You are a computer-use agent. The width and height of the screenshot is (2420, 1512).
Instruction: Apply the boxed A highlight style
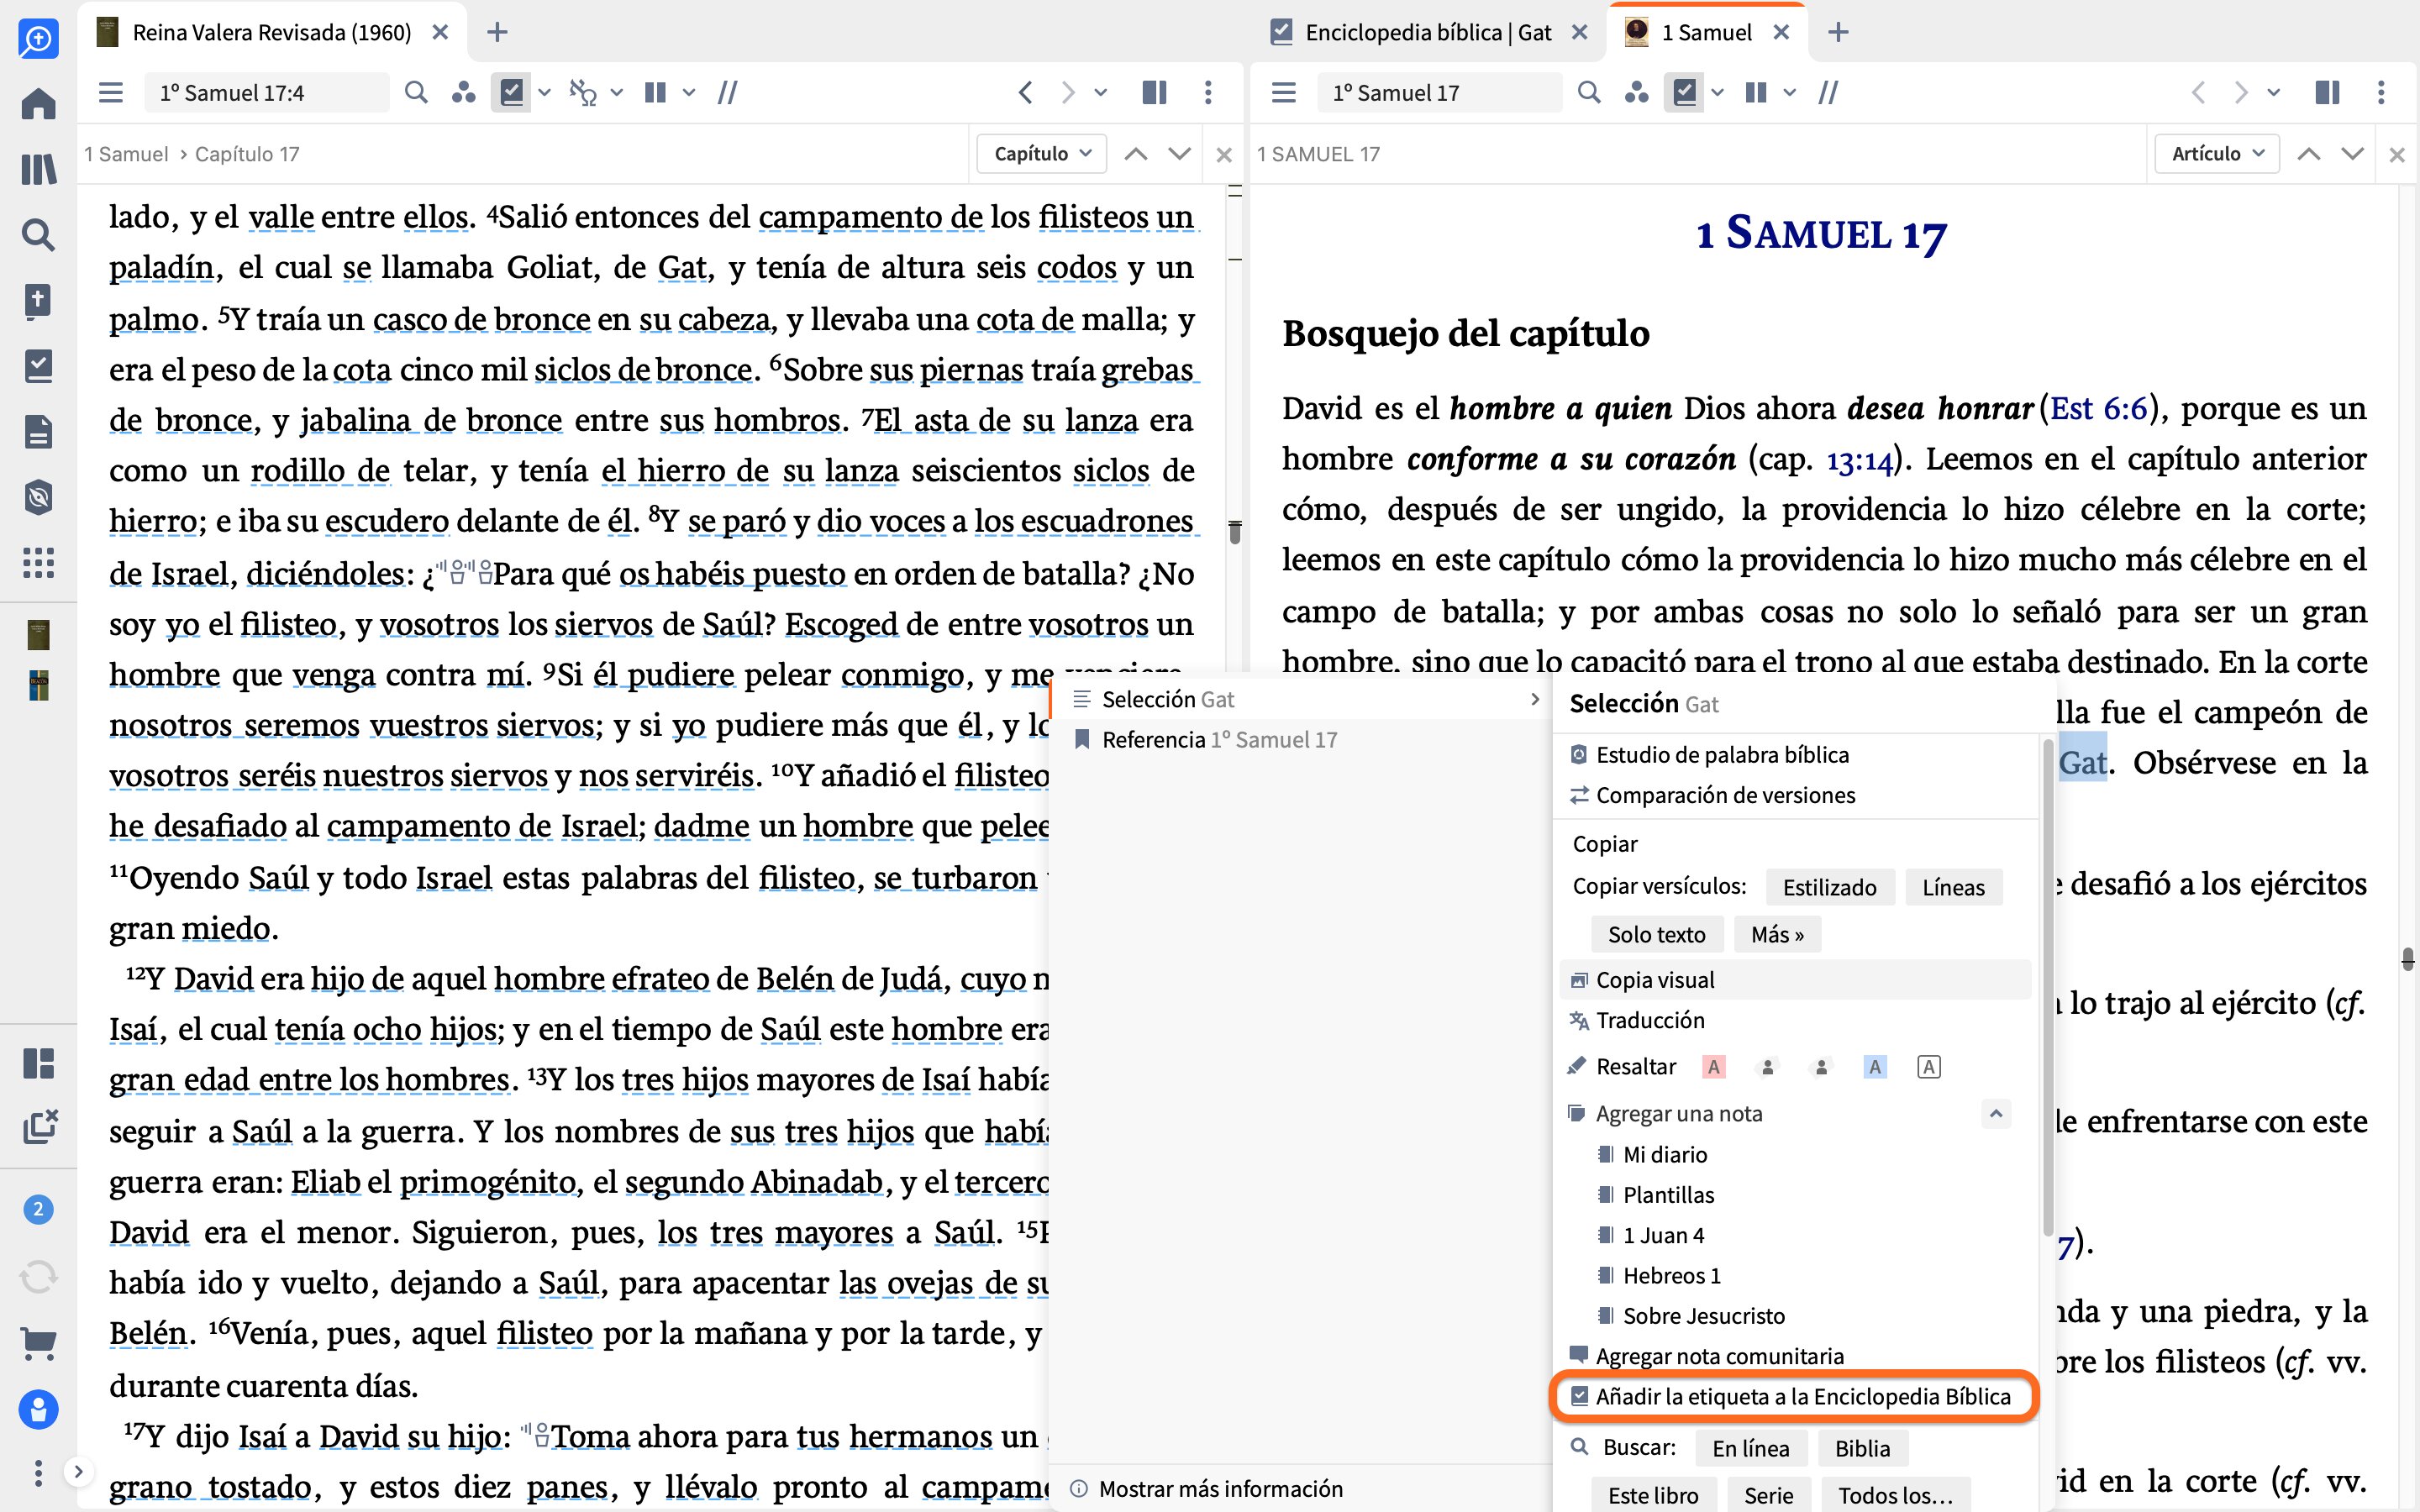point(1929,1067)
